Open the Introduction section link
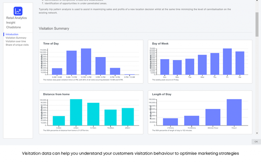 click(x=12, y=34)
